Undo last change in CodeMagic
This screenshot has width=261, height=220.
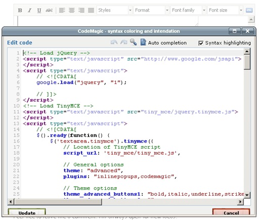tap(114, 42)
